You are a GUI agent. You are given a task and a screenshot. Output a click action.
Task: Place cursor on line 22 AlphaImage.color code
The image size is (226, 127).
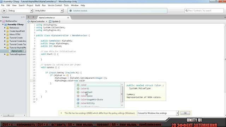coord(70,81)
